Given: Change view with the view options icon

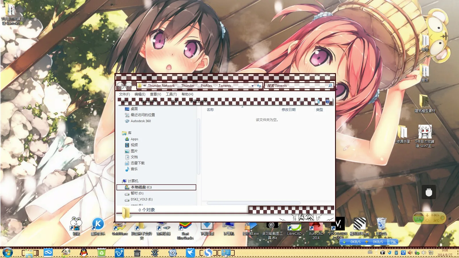Looking at the screenshot, I should [302, 101].
